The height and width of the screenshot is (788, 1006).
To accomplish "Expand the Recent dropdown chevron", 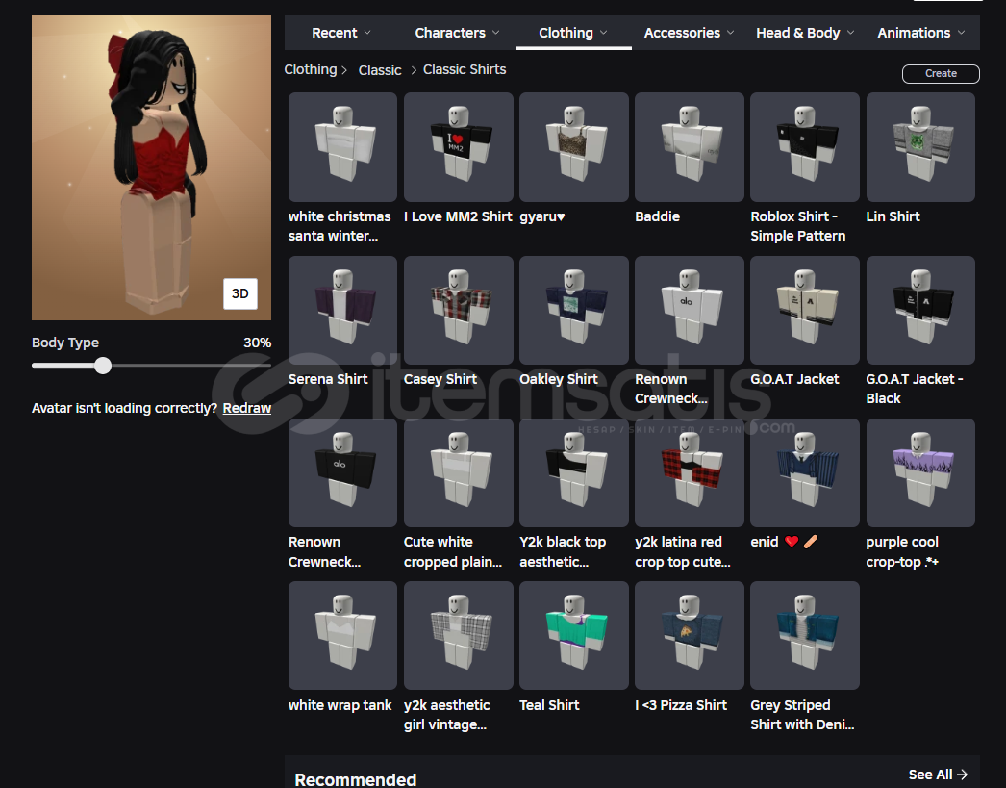I will point(367,33).
